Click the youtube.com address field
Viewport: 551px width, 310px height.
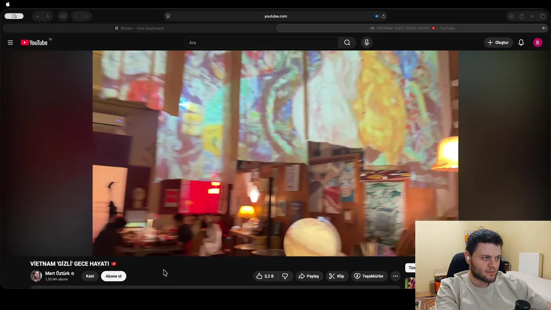pos(275,16)
